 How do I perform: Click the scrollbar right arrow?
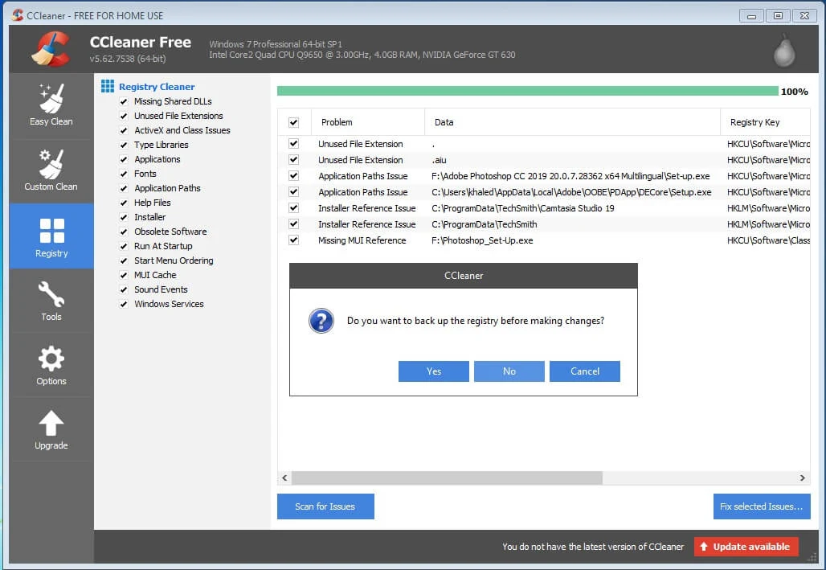point(802,478)
